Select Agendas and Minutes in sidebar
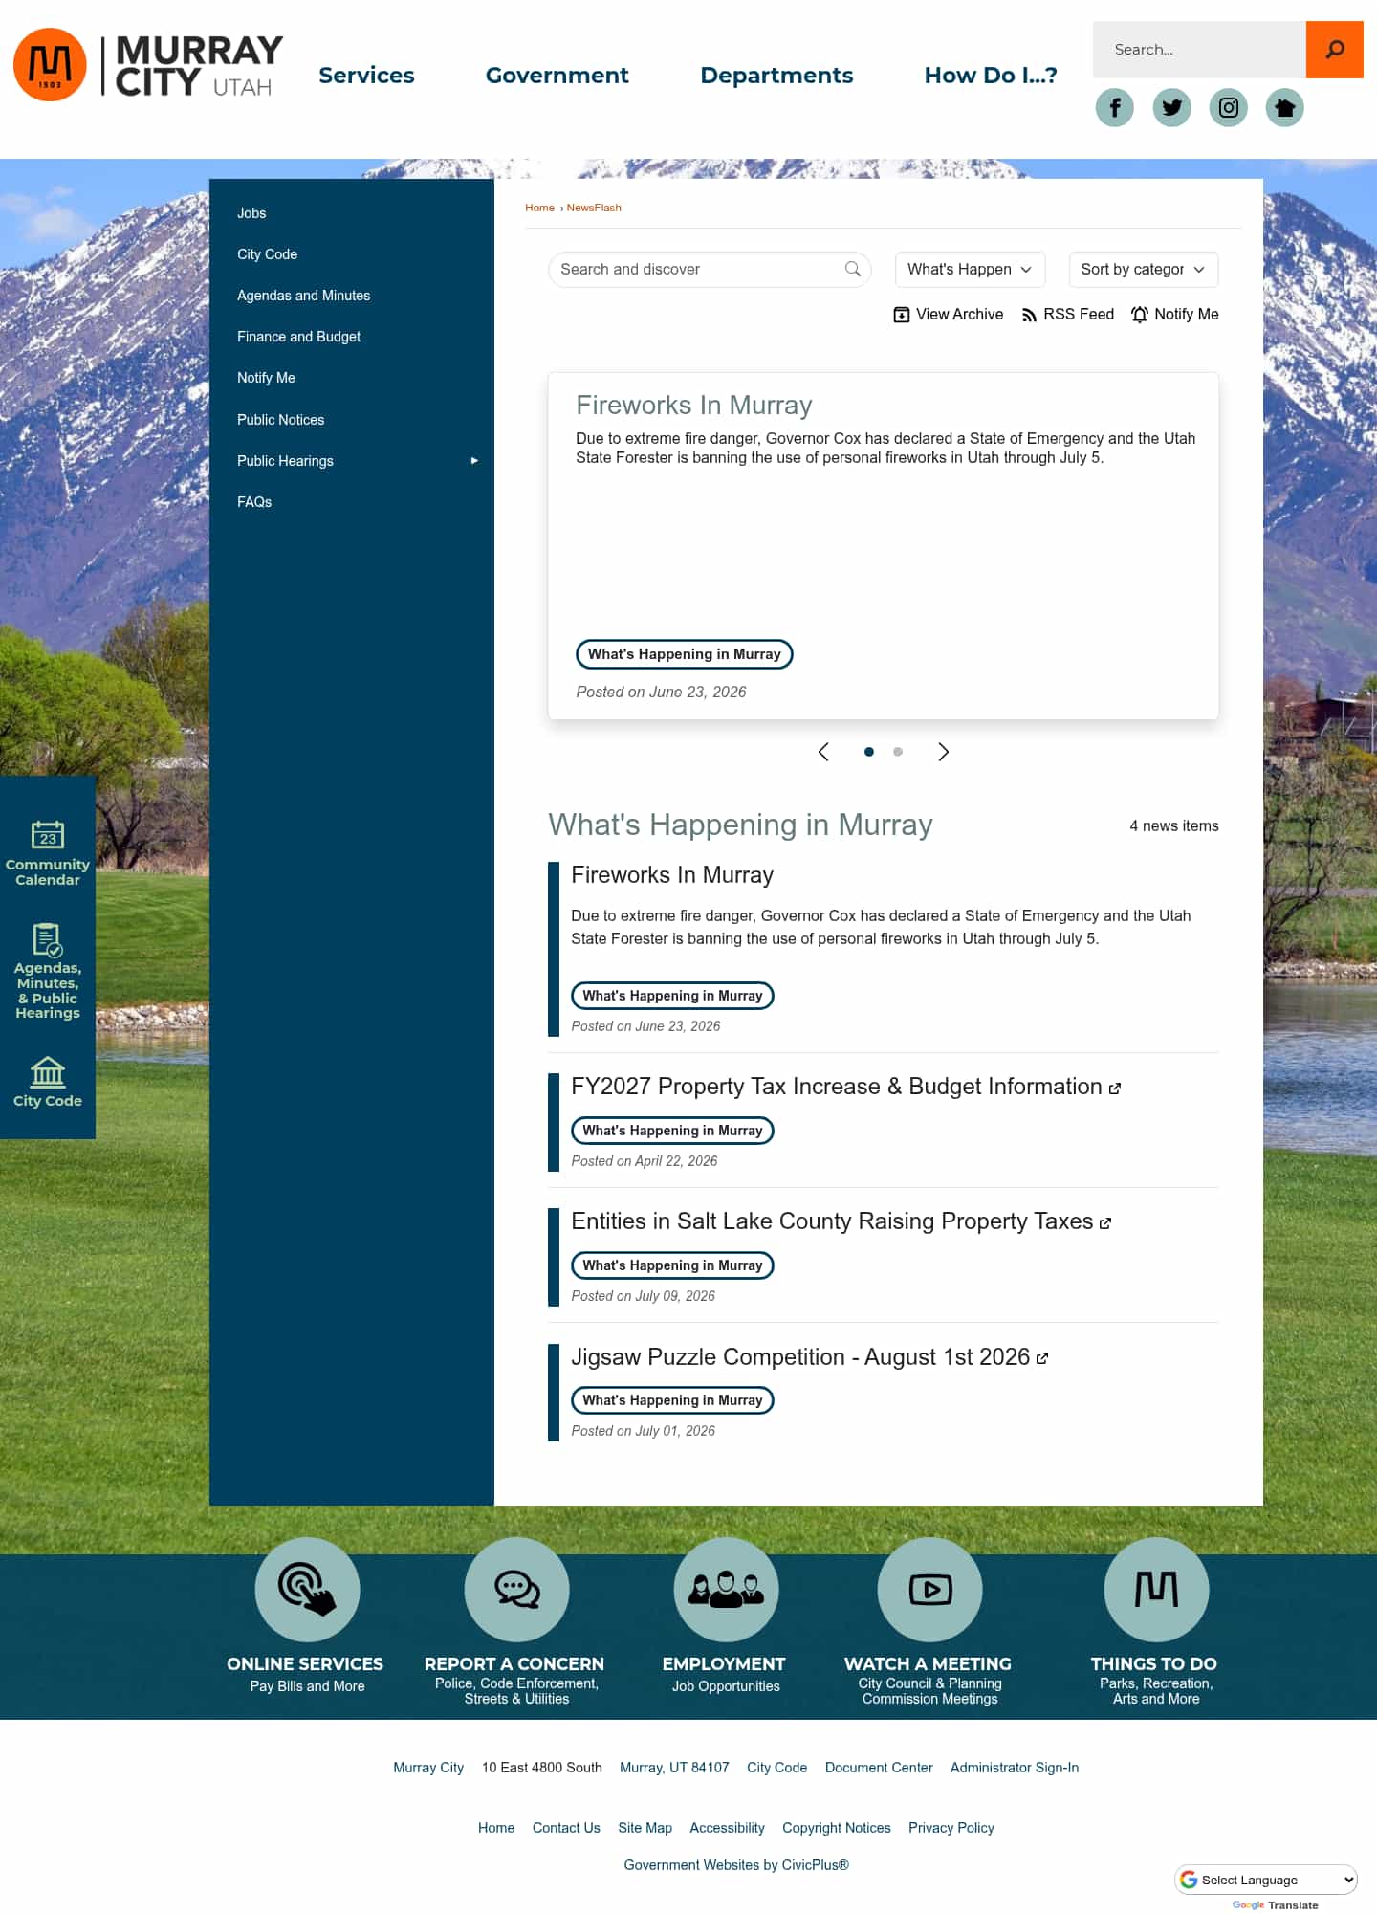The height and width of the screenshot is (1914, 1377). click(303, 296)
